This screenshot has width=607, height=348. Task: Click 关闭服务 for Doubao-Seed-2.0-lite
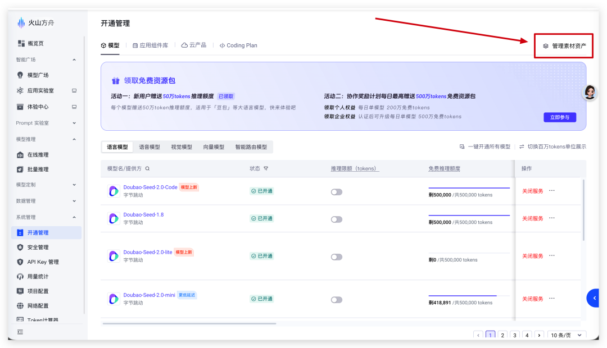click(x=533, y=256)
